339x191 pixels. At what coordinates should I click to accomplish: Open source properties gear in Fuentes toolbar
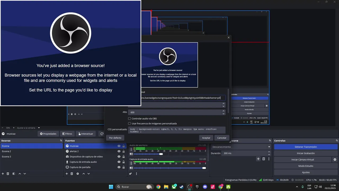tap(78, 173)
